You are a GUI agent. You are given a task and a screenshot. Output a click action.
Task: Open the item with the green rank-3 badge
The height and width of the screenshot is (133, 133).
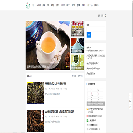pyautogui.click(x=92, y=120)
